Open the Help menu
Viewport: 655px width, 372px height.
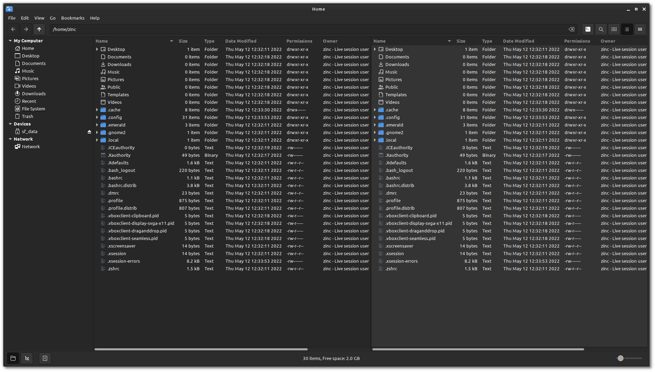pyautogui.click(x=95, y=18)
